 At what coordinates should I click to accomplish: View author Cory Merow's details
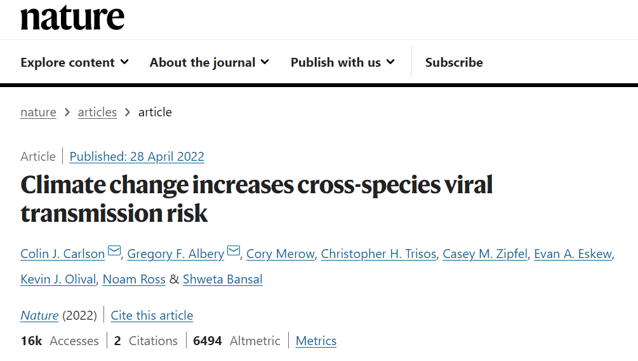point(280,254)
